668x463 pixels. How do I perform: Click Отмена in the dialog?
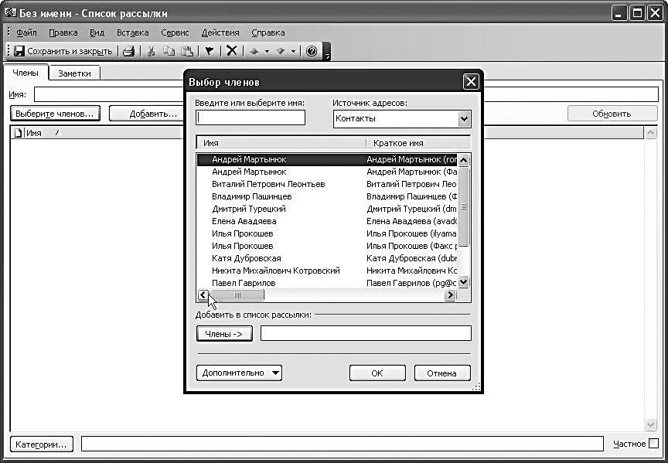(442, 373)
